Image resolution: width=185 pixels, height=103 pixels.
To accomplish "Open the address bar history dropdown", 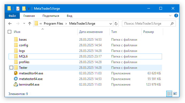I will click(111, 24).
